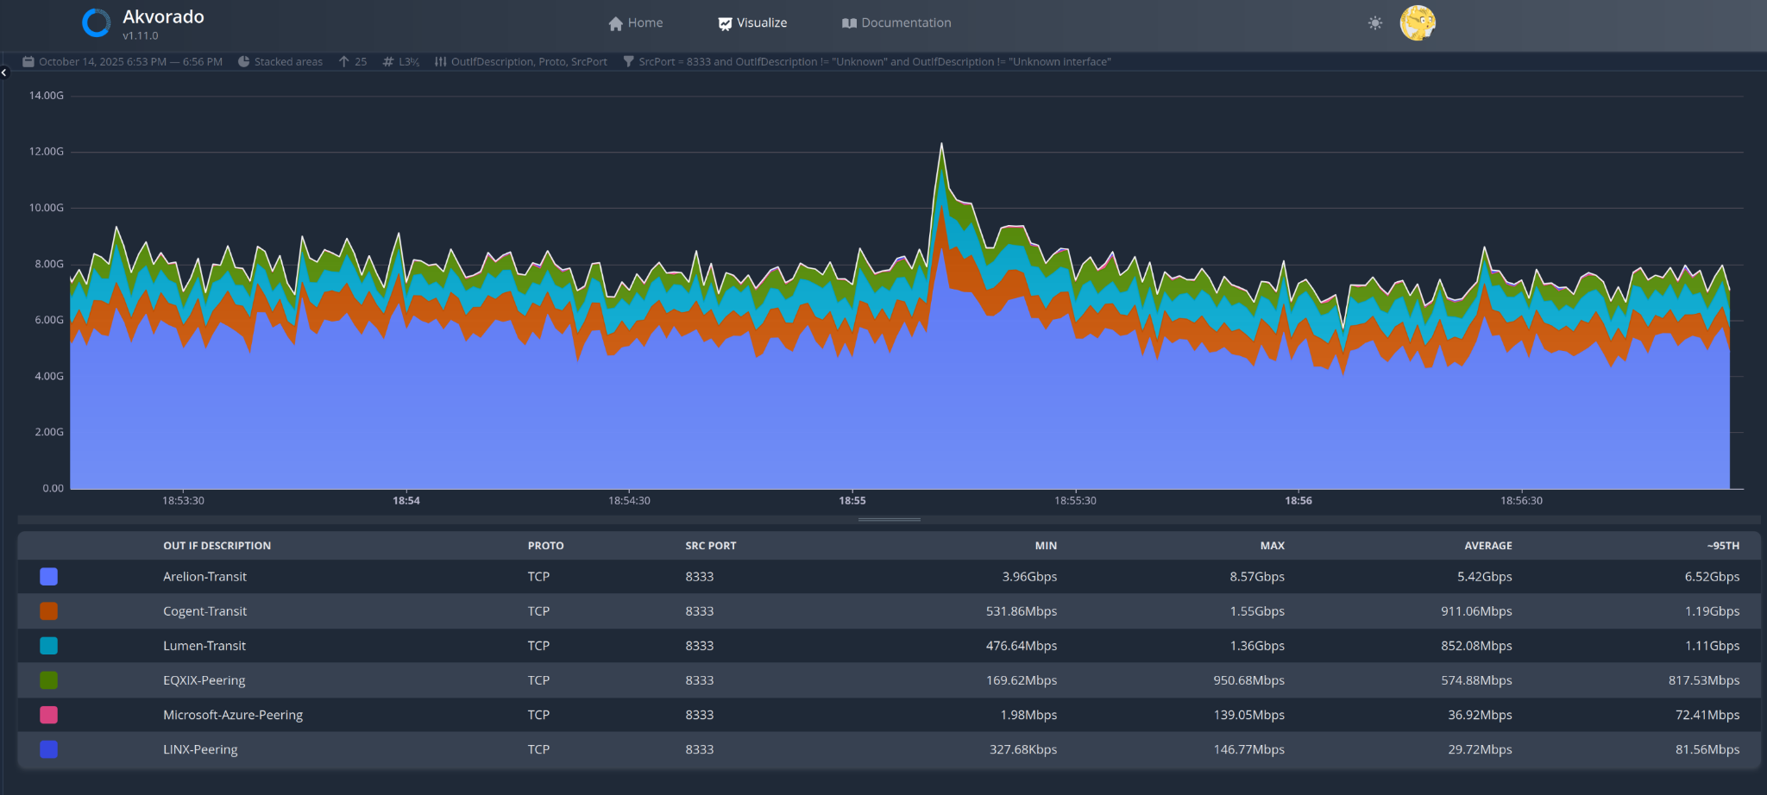Expand the collapsed side panel chevron

[x=4, y=72]
